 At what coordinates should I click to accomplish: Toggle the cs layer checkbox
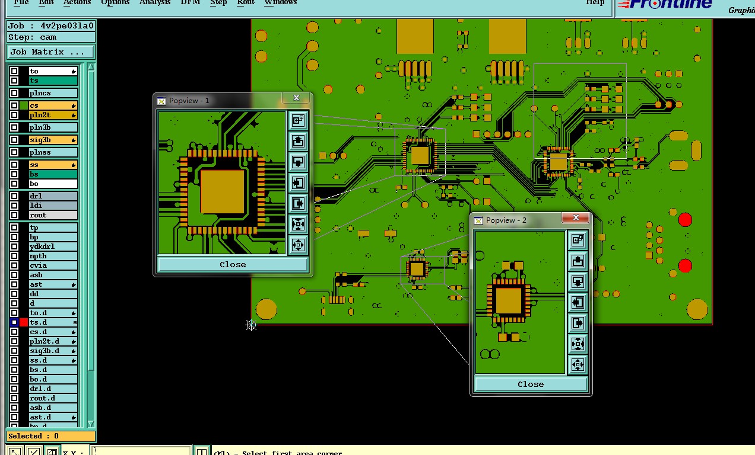click(14, 105)
